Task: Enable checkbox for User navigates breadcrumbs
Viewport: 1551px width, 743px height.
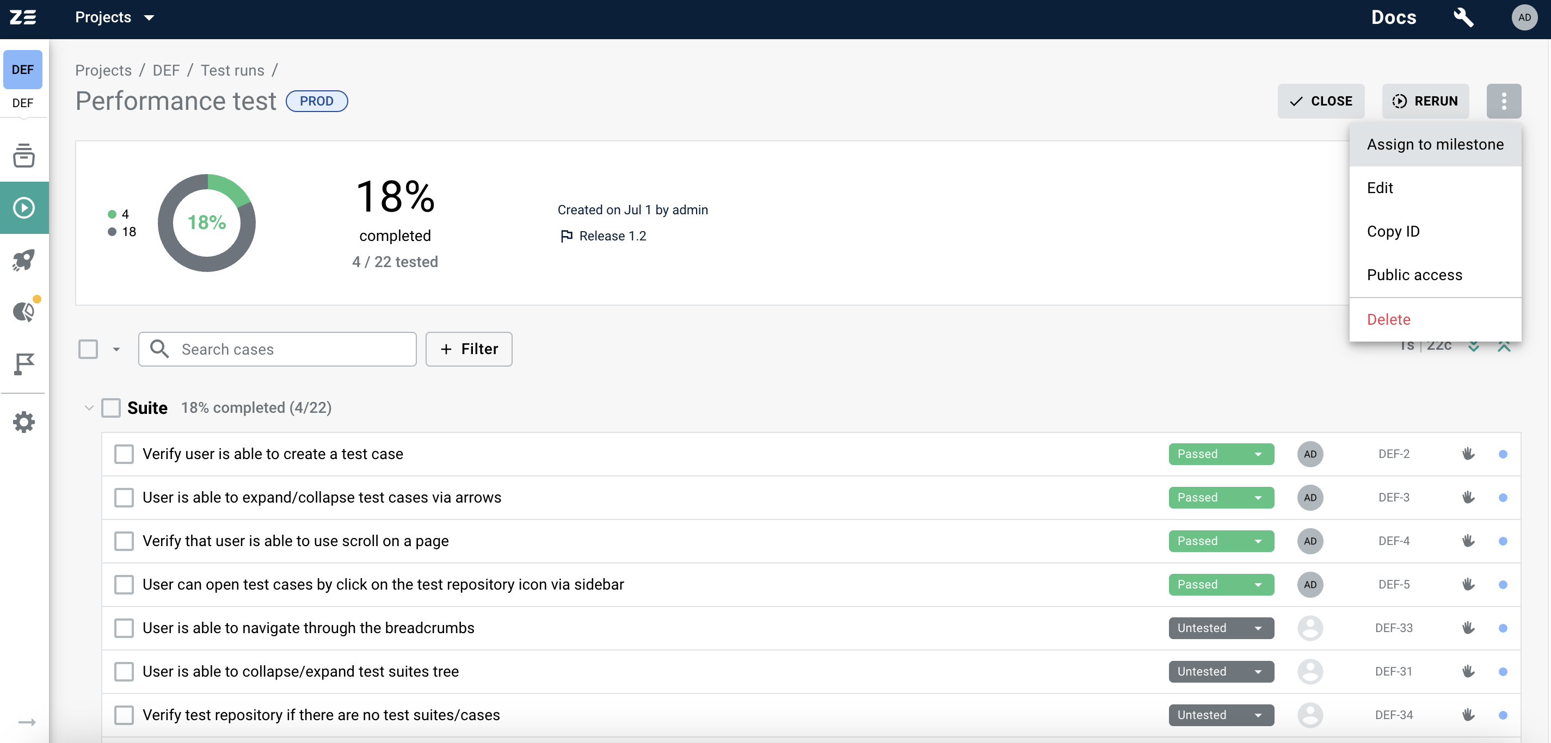Action: tap(125, 628)
